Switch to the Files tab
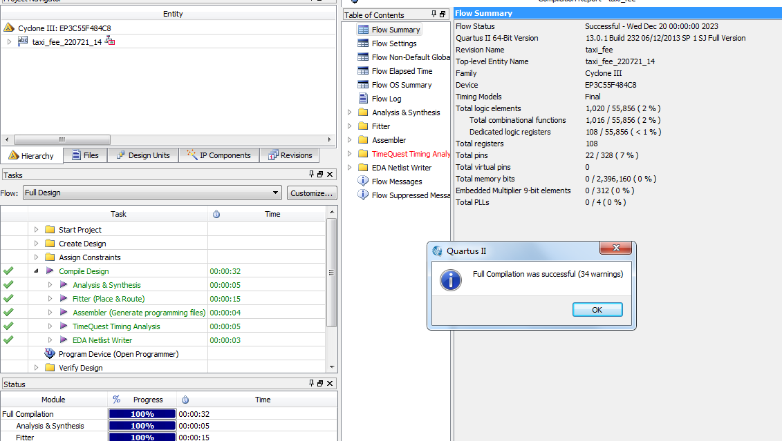 (x=85, y=155)
